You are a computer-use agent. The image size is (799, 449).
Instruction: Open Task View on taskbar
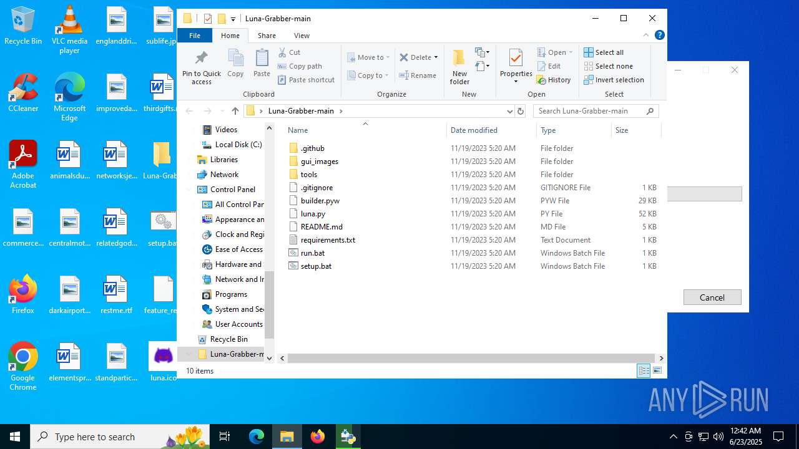(225, 437)
